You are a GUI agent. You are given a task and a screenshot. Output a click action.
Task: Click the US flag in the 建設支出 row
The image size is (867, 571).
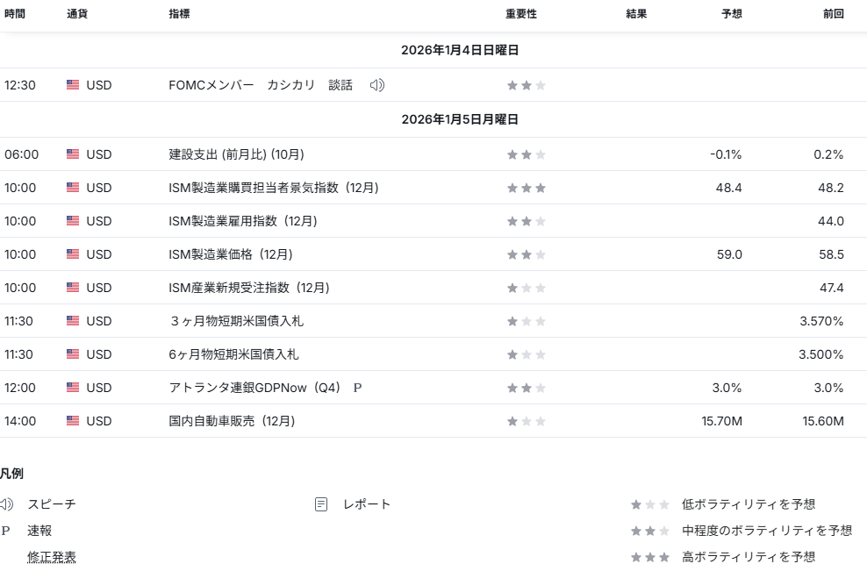(73, 154)
